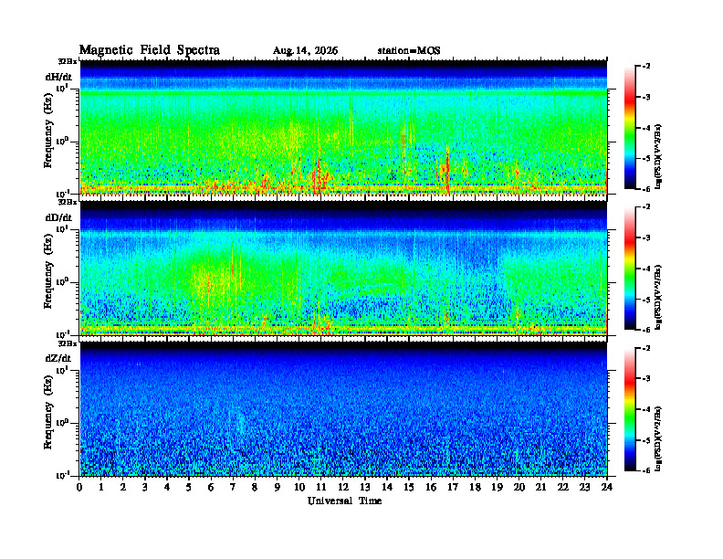This screenshot has width=723, height=559.
Task: Click hour 2 on the time axis
Action: pos(123,487)
